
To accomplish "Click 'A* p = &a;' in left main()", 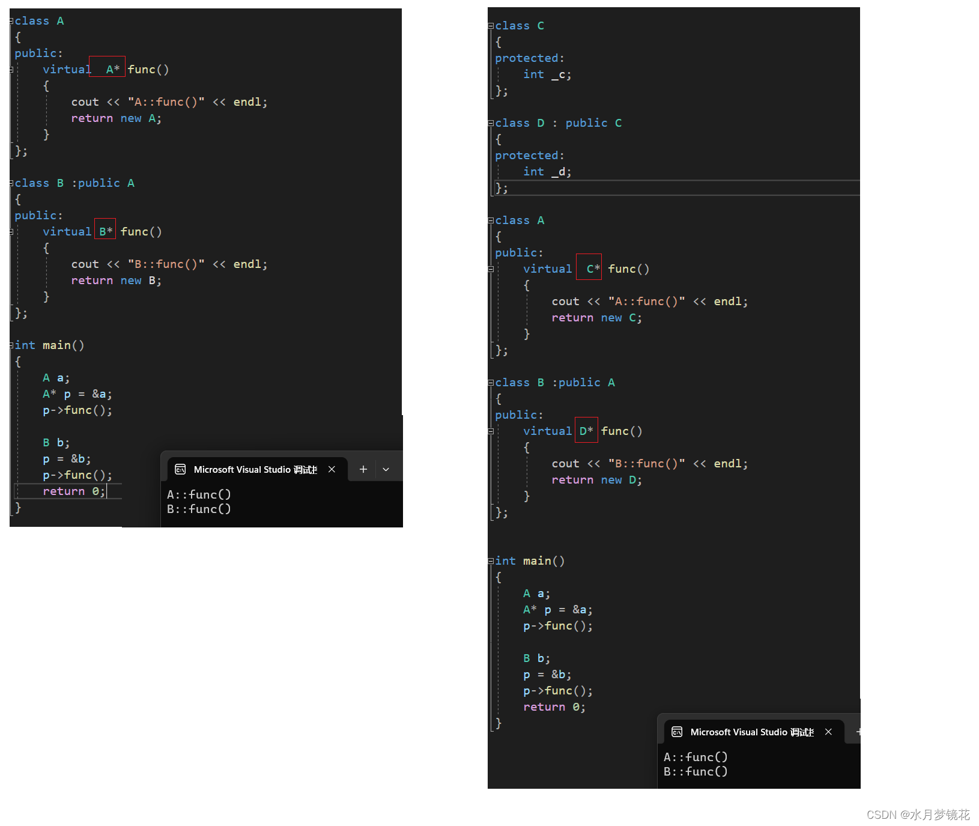I will coord(77,394).
